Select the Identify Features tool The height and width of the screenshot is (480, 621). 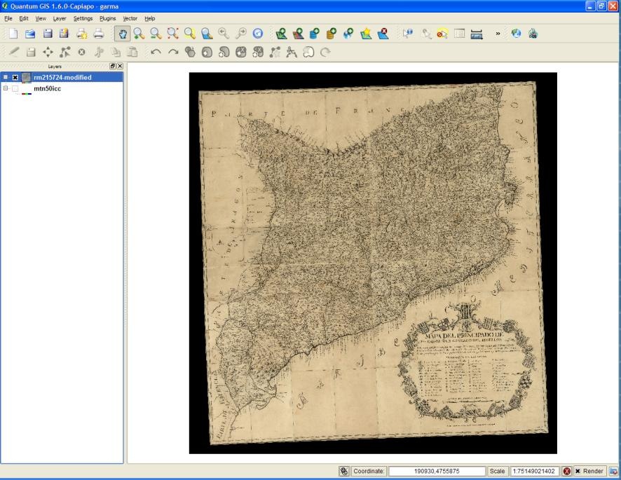click(408, 34)
